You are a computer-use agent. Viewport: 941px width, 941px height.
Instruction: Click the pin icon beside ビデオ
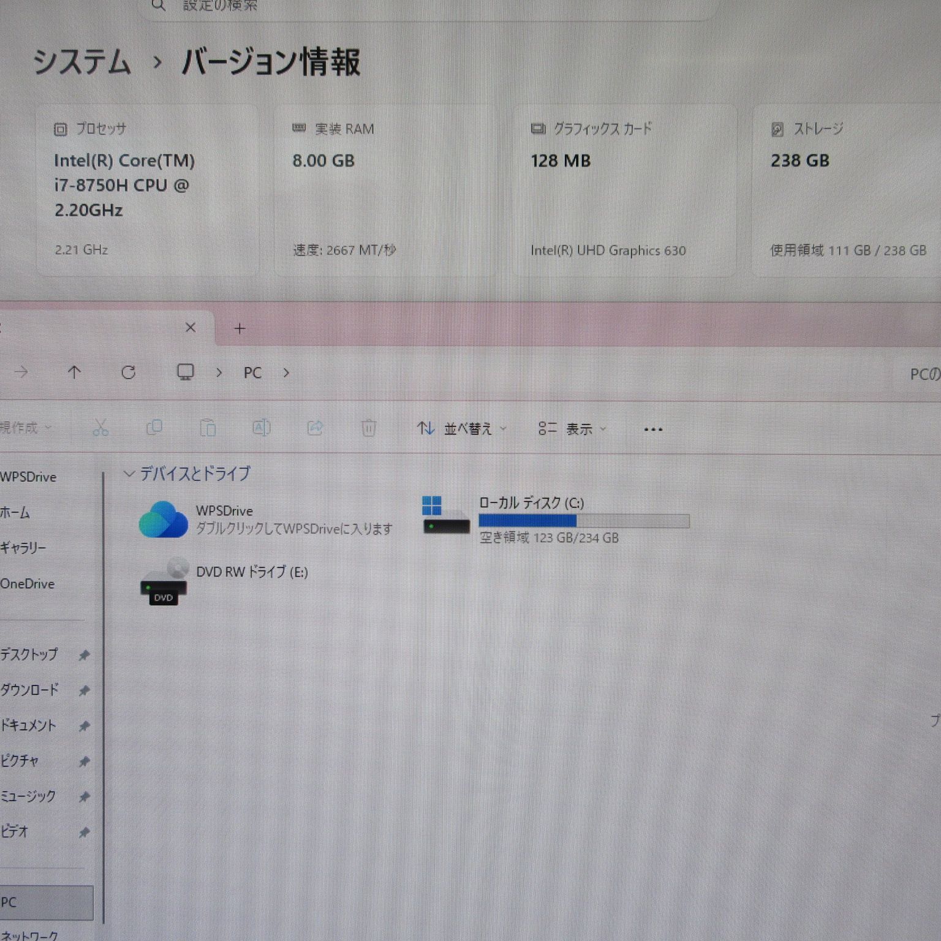85,833
